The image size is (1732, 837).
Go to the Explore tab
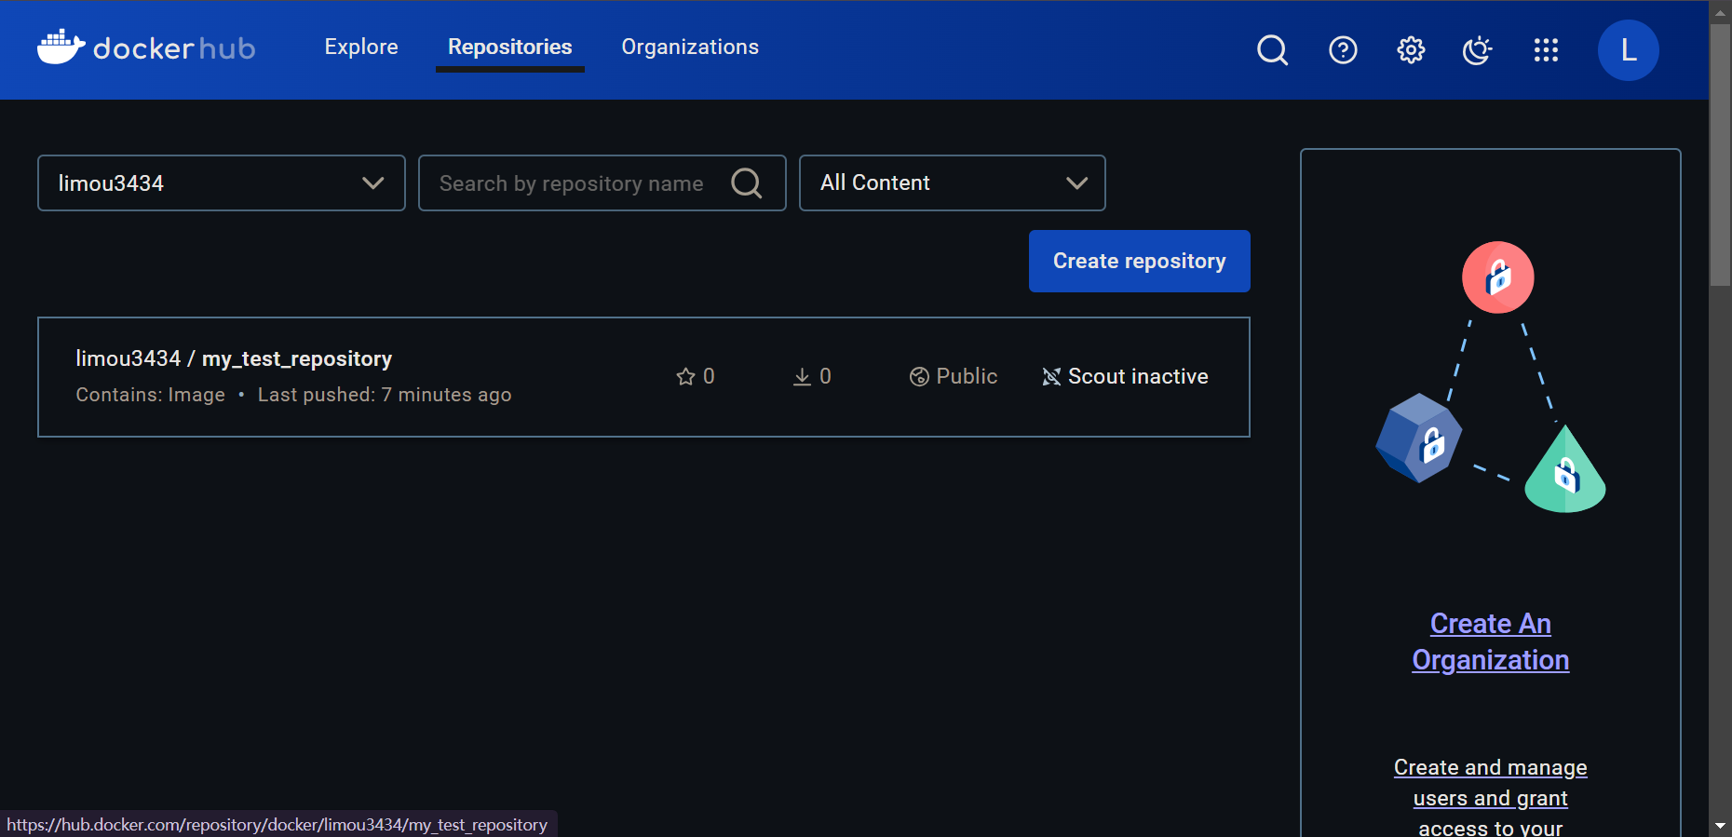(361, 47)
